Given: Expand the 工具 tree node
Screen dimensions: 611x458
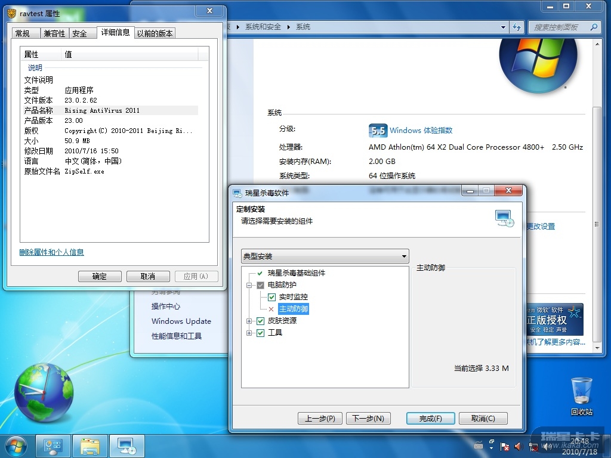Looking at the screenshot, I should coord(249,333).
